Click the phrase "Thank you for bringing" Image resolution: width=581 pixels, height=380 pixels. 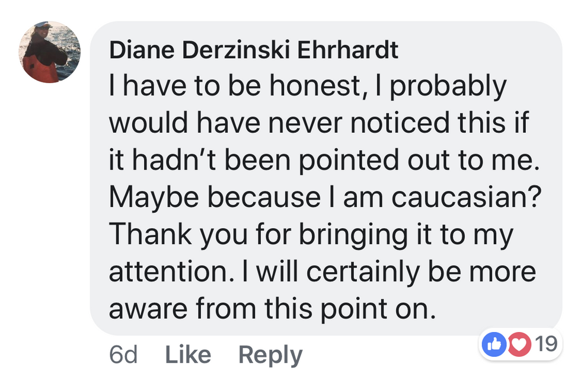(x=258, y=235)
